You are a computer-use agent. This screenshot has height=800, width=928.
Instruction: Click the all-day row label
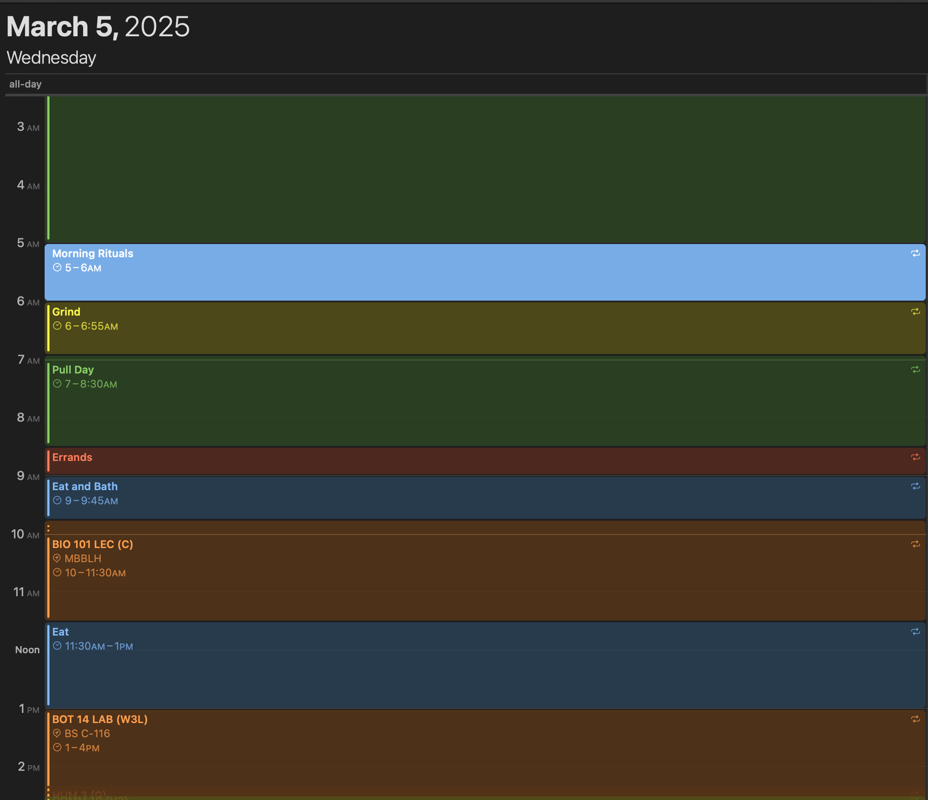[x=26, y=84]
